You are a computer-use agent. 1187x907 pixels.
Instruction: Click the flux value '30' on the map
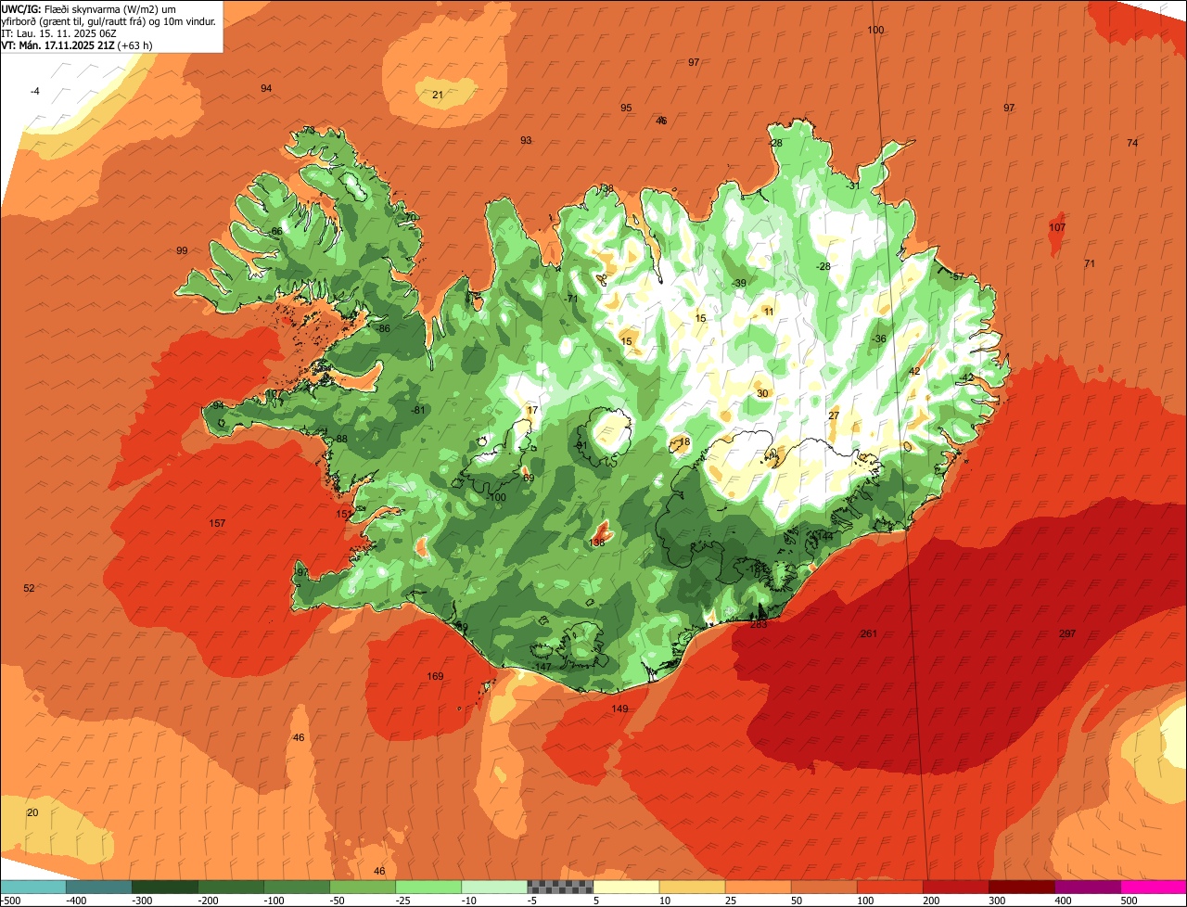click(762, 393)
